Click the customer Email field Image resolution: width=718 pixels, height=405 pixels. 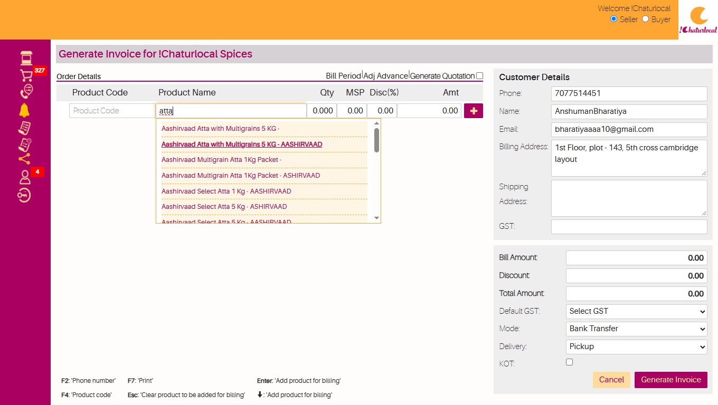click(629, 129)
